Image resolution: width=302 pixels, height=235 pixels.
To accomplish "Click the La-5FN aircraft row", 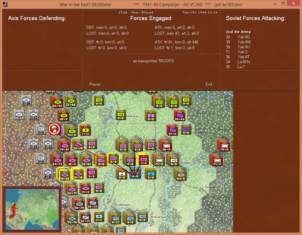I will point(238,62).
